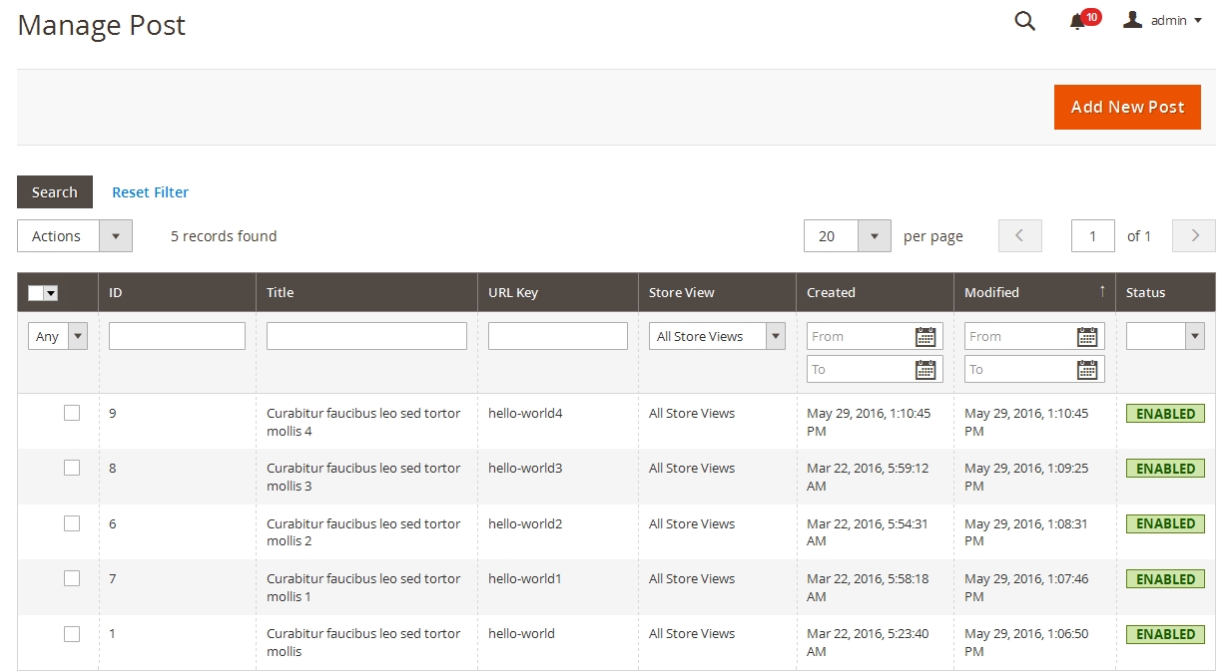The image size is (1230, 672).
Task: Click the Title filter input field
Action: [x=366, y=337]
